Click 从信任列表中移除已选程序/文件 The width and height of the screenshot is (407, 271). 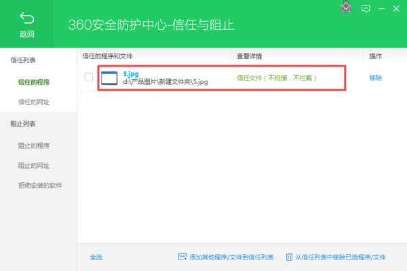coord(340,257)
